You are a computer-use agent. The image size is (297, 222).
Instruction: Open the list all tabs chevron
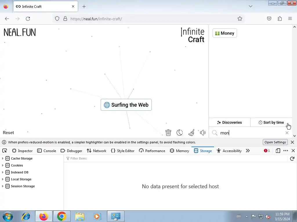tap(251, 6)
